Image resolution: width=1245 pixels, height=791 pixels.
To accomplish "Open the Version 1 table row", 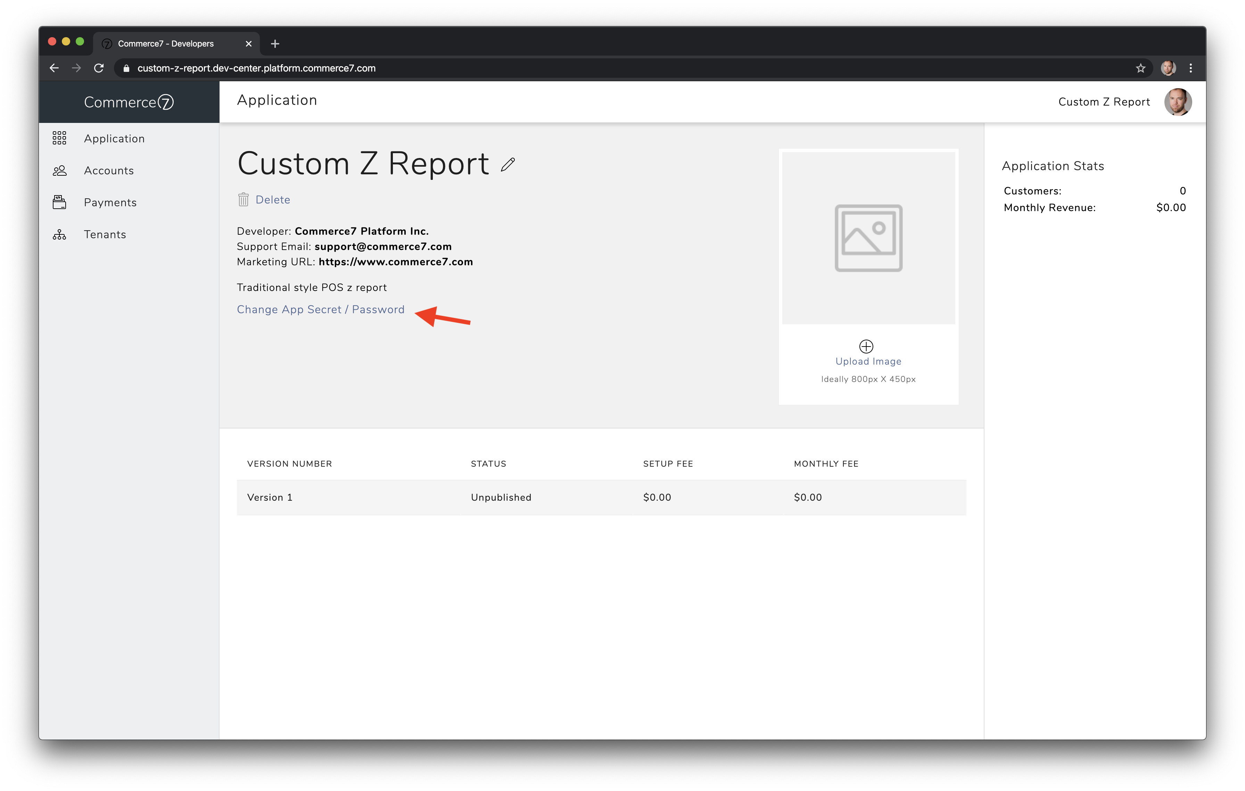I will tap(601, 497).
